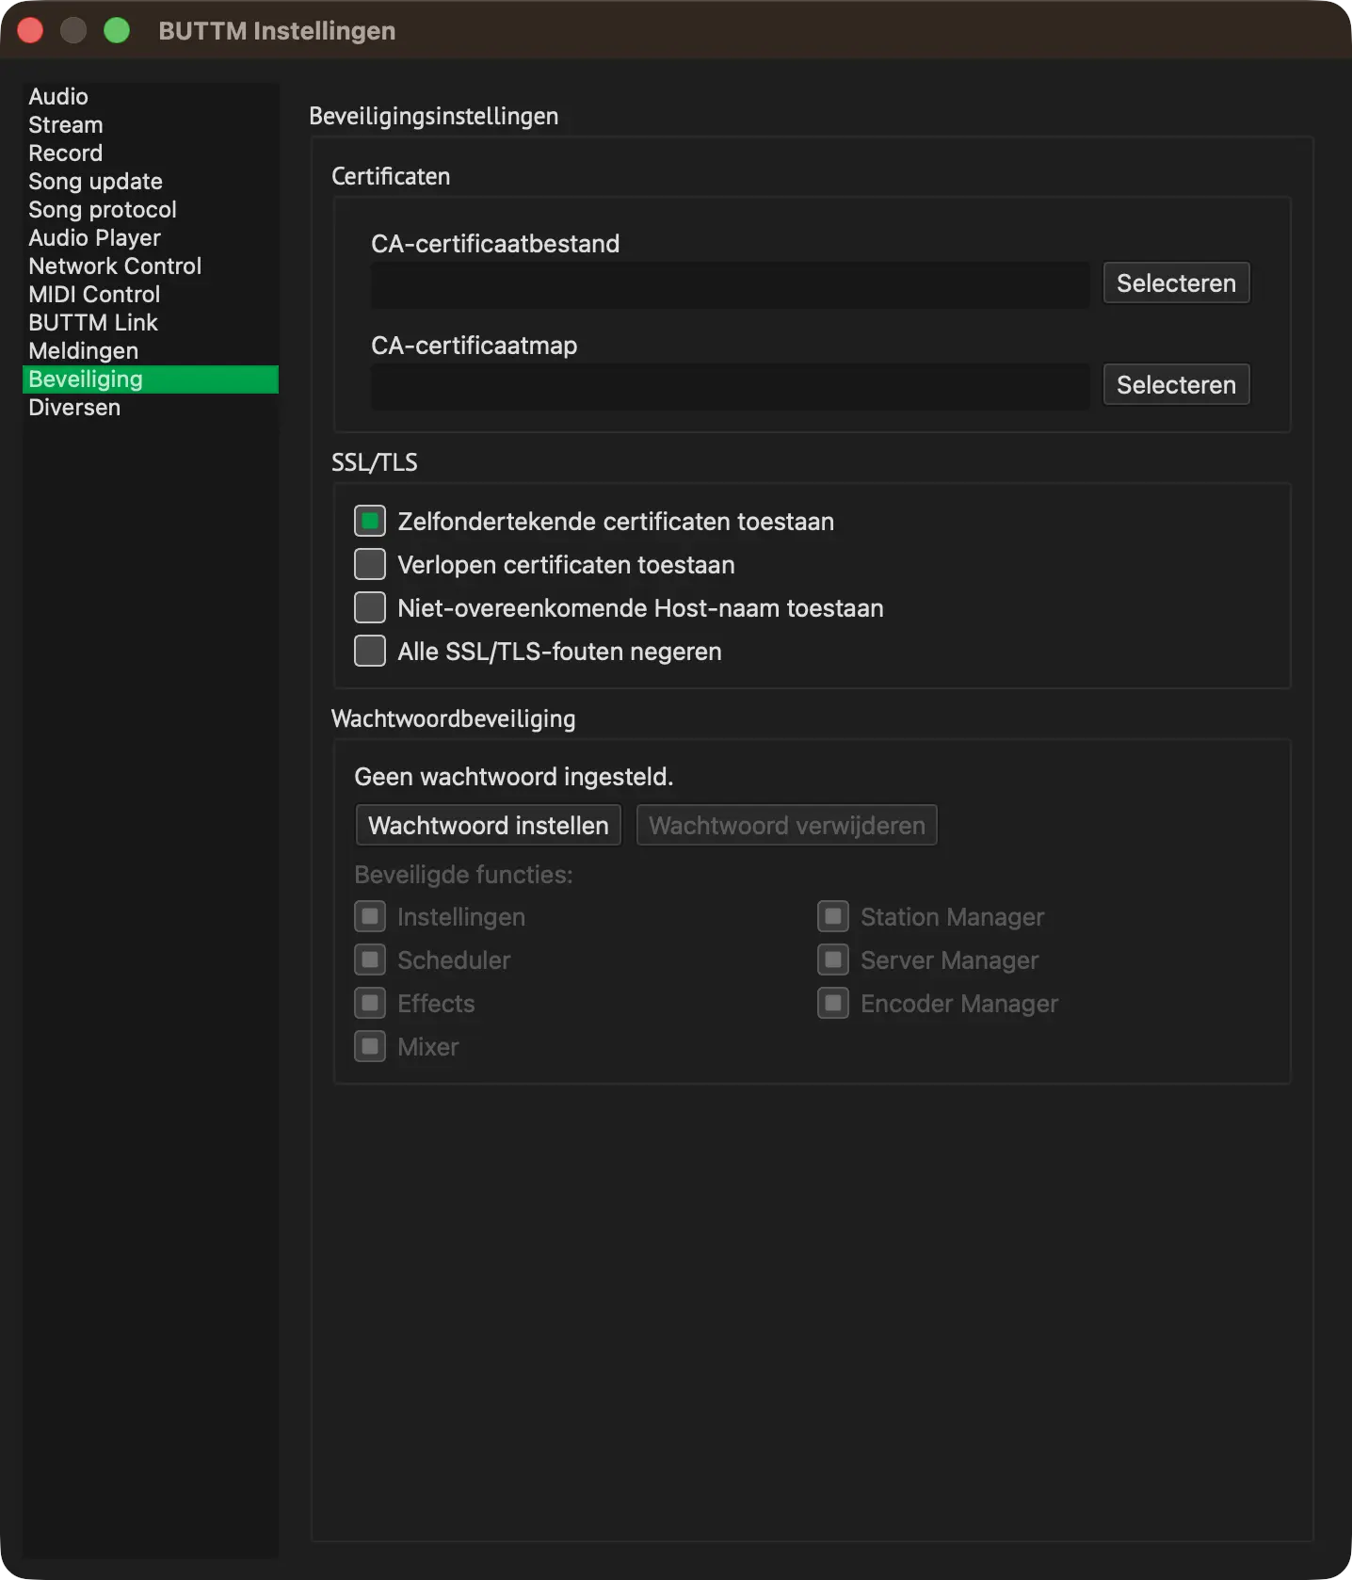This screenshot has height=1580, width=1352.
Task: Switch to Network Control settings
Action: click(x=150, y=266)
